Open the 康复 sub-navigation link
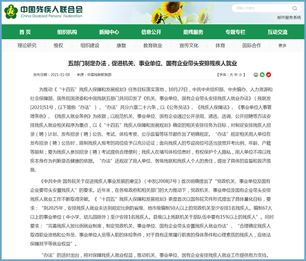Viewport: 306px width, 261px height. tap(121, 46)
